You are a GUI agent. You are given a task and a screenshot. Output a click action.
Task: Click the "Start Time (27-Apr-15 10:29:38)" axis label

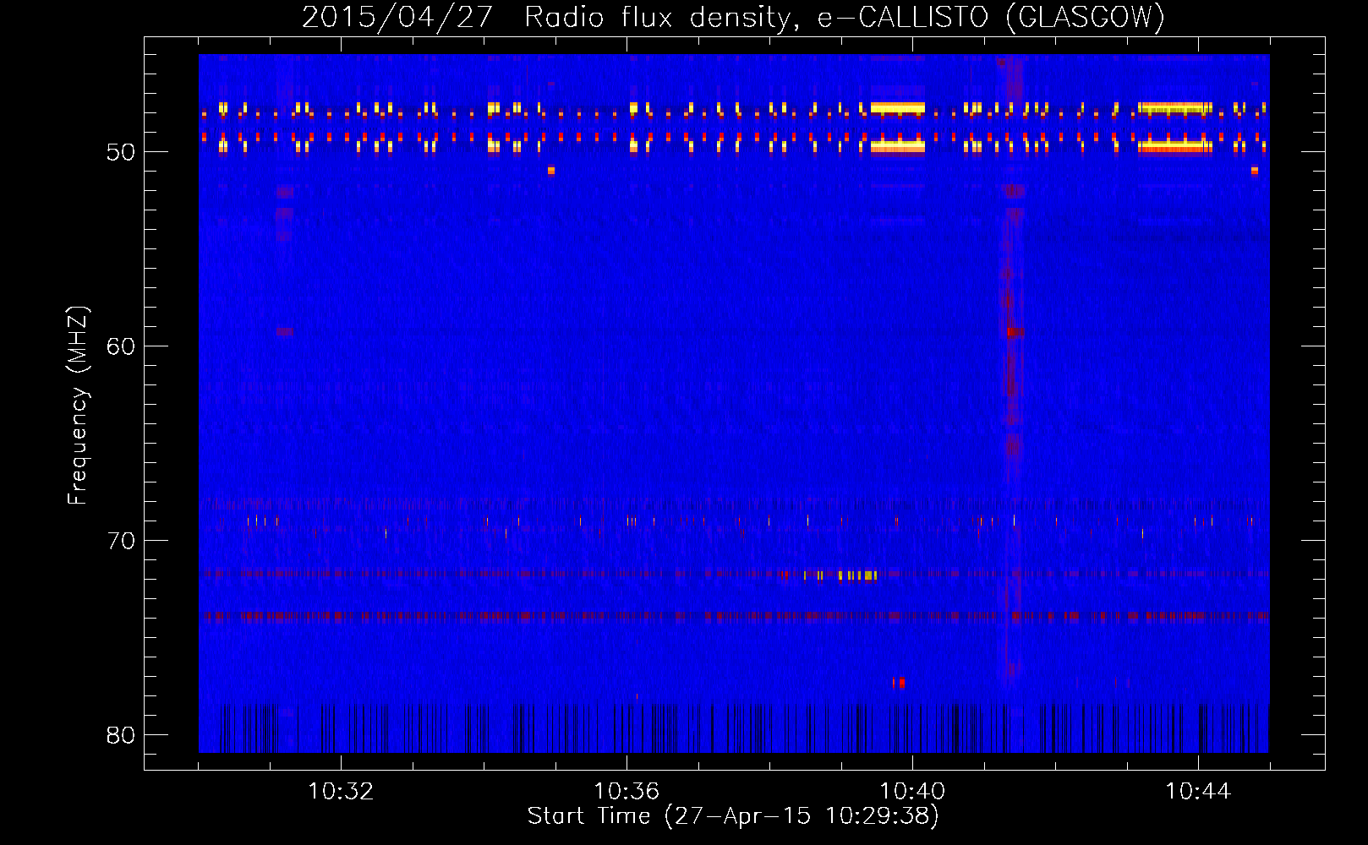click(x=733, y=816)
